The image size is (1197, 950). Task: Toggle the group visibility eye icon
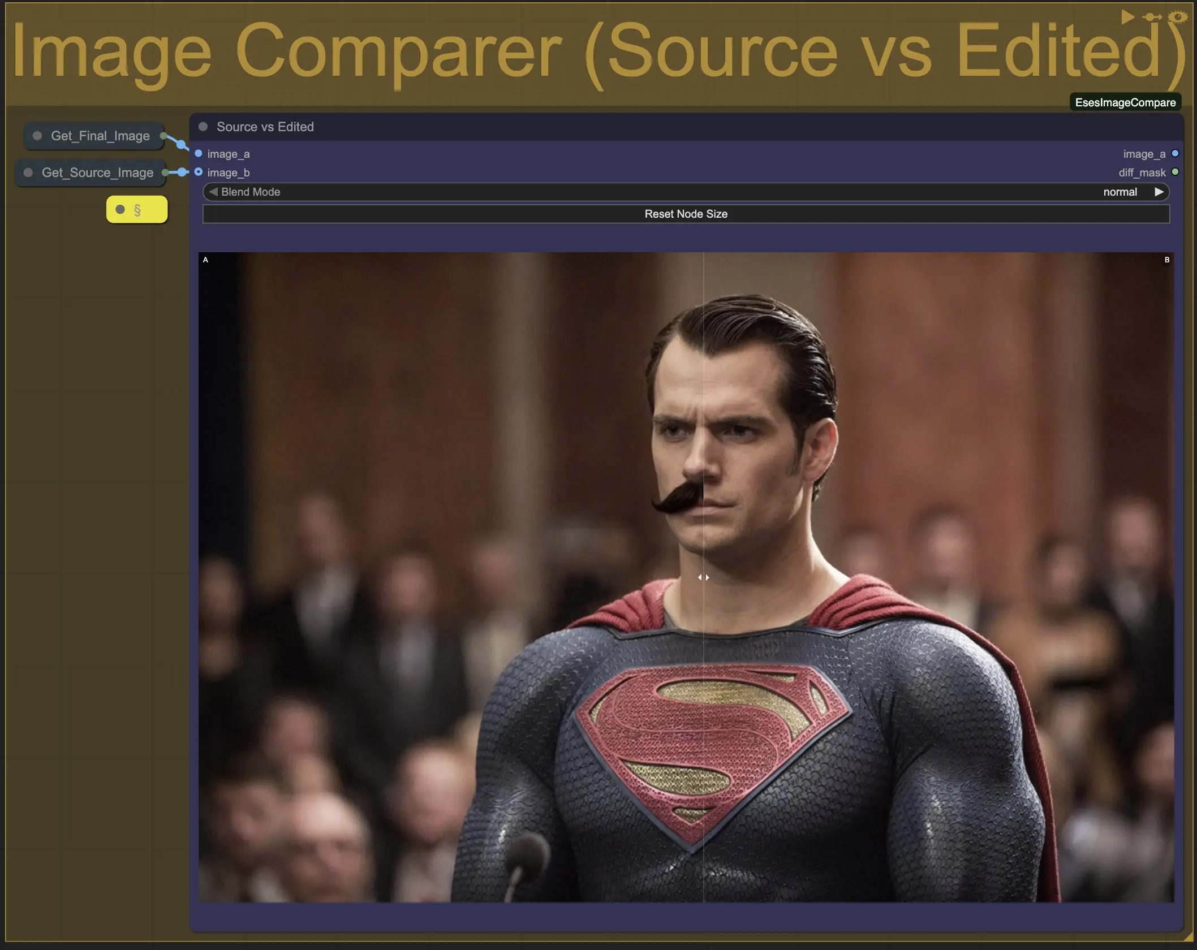[1178, 17]
